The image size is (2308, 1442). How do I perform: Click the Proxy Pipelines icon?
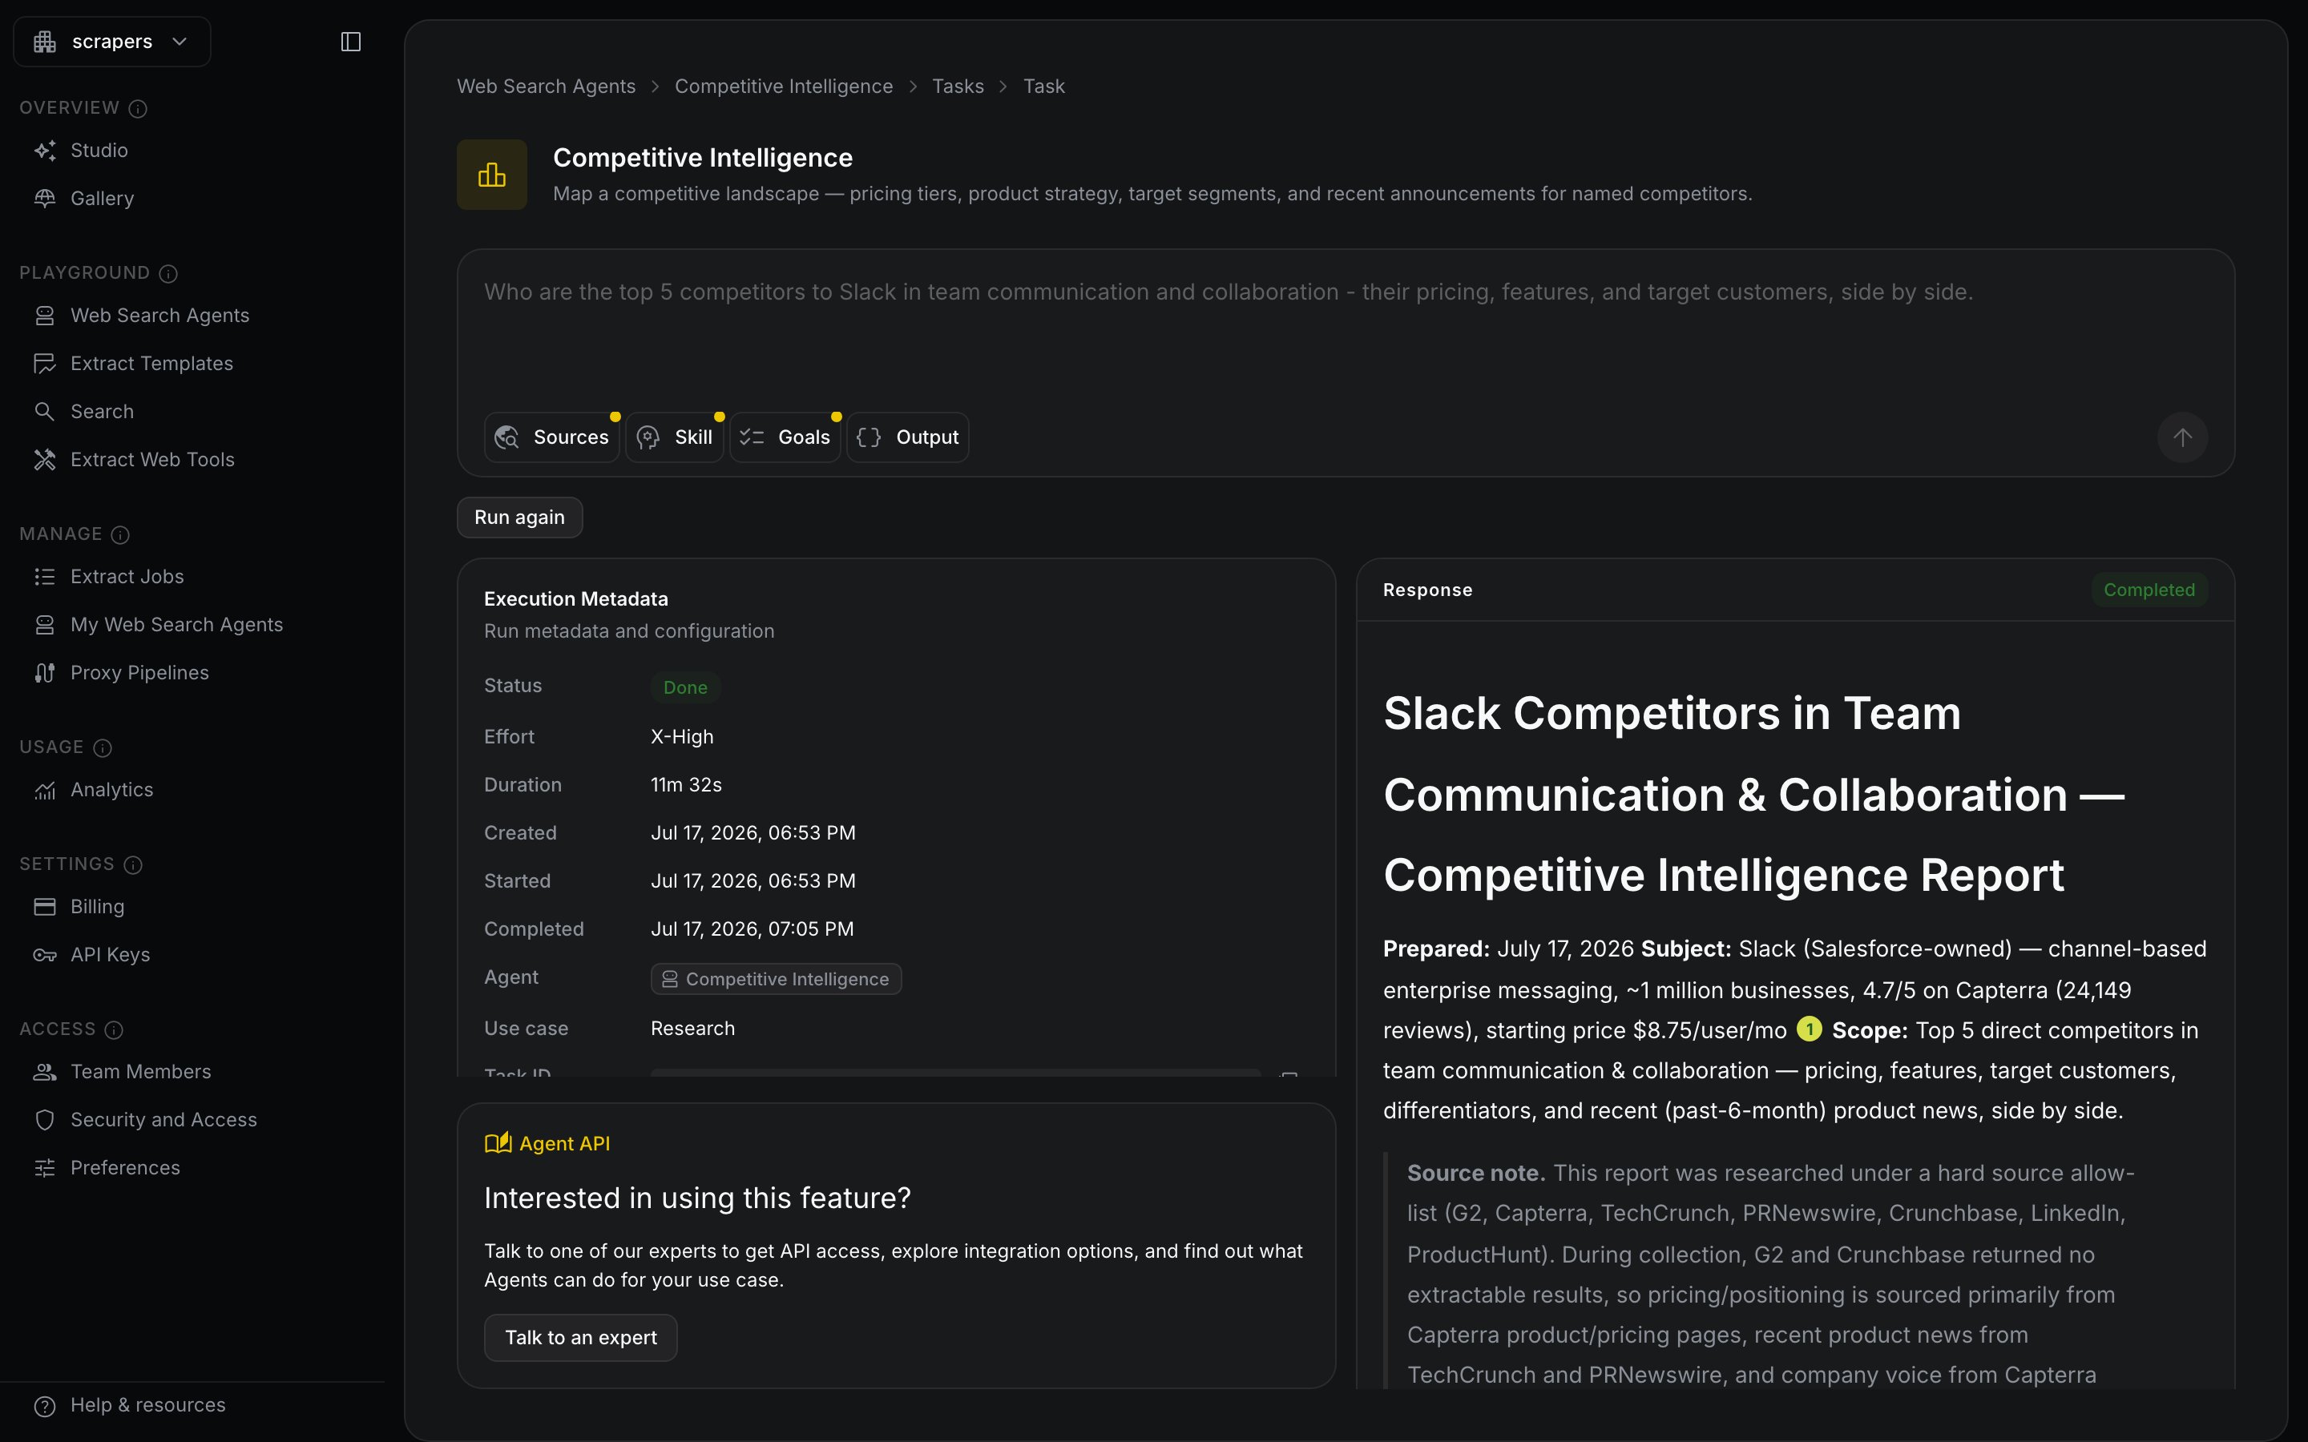click(45, 672)
